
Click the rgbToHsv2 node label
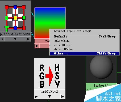[50, 92]
